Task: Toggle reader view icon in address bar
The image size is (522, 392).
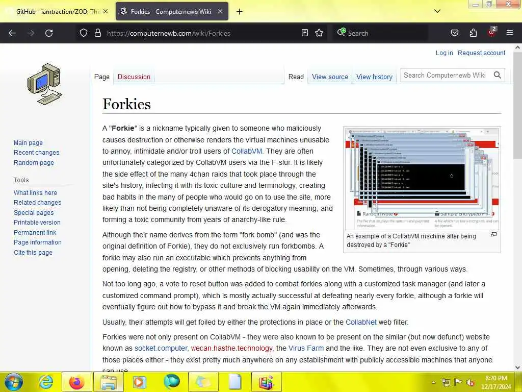Action: point(305,33)
